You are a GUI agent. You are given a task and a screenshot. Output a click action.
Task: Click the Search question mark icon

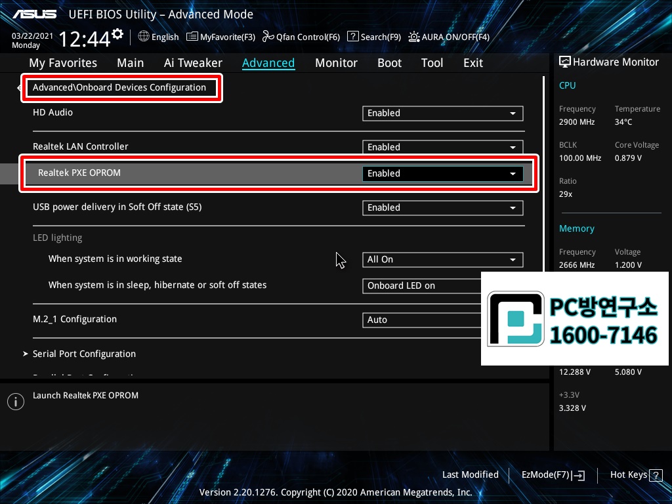click(x=352, y=37)
